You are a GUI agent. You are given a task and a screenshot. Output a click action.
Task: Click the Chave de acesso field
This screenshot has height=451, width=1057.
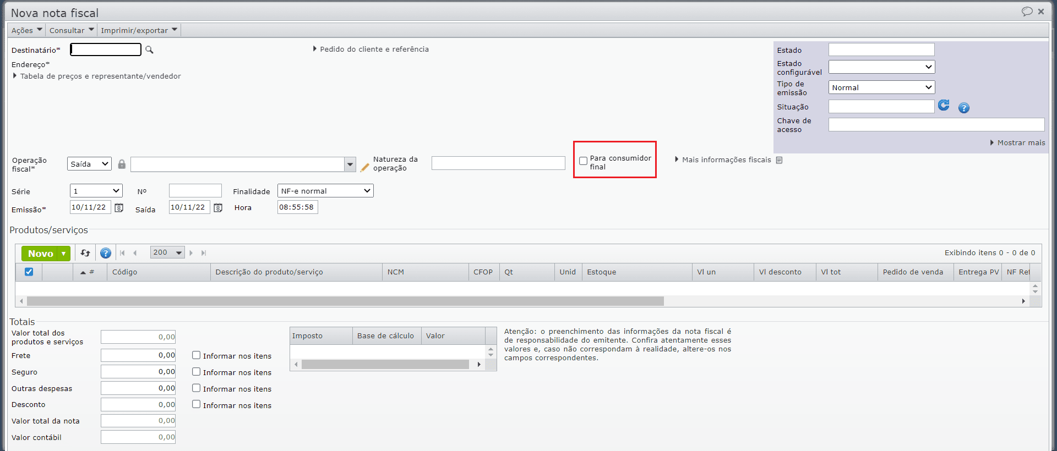click(936, 125)
